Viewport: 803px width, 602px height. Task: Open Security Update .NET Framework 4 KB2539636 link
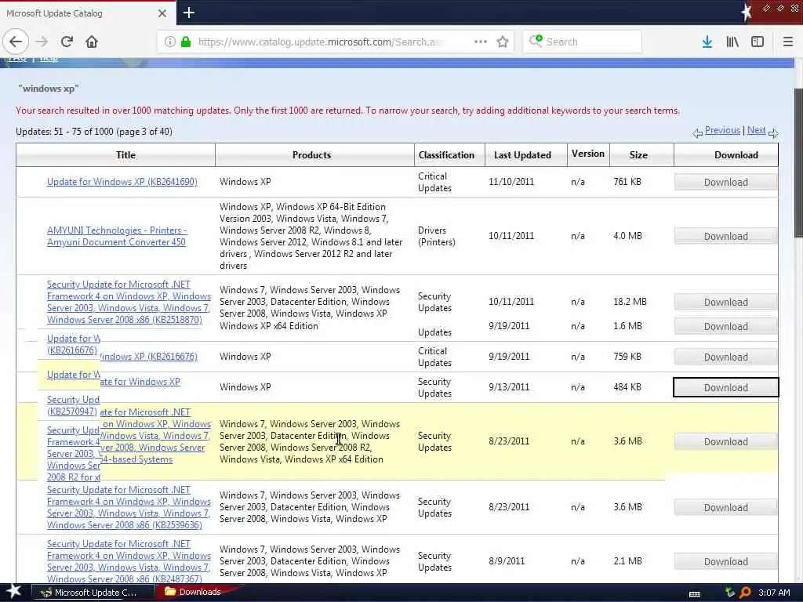(x=129, y=507)
